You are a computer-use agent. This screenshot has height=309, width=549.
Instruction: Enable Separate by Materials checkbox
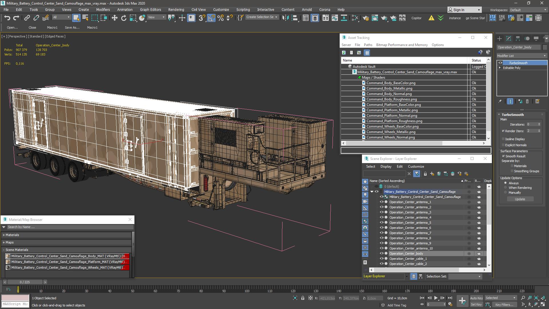[x=512, y=166]
